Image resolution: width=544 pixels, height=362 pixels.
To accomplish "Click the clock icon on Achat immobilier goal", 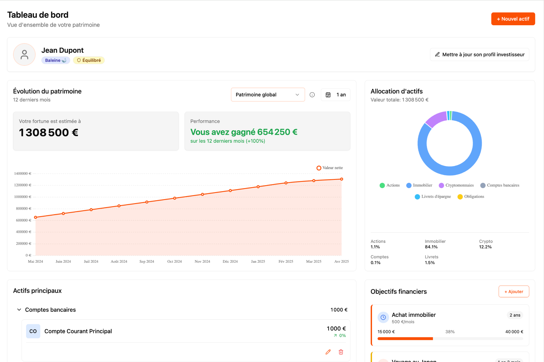I will click(383, 317).
